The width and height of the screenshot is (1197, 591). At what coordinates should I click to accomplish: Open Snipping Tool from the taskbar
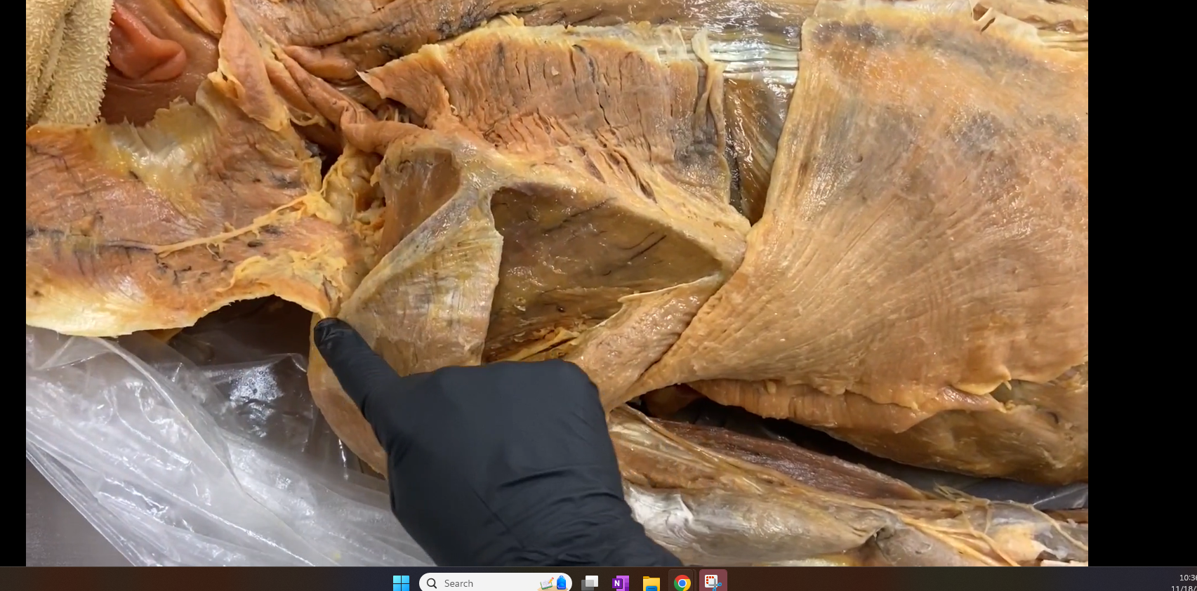pyautogui.click(x=713, y=583)
